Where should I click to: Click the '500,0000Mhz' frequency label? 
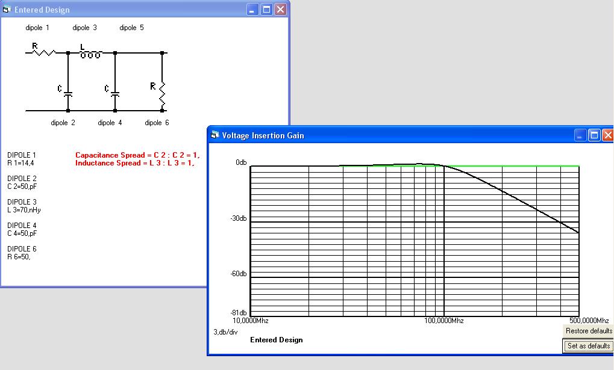[x=589, y=321]
